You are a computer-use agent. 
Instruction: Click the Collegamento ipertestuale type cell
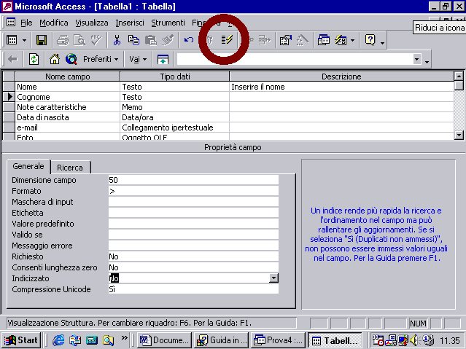click(x=175, y=128)
